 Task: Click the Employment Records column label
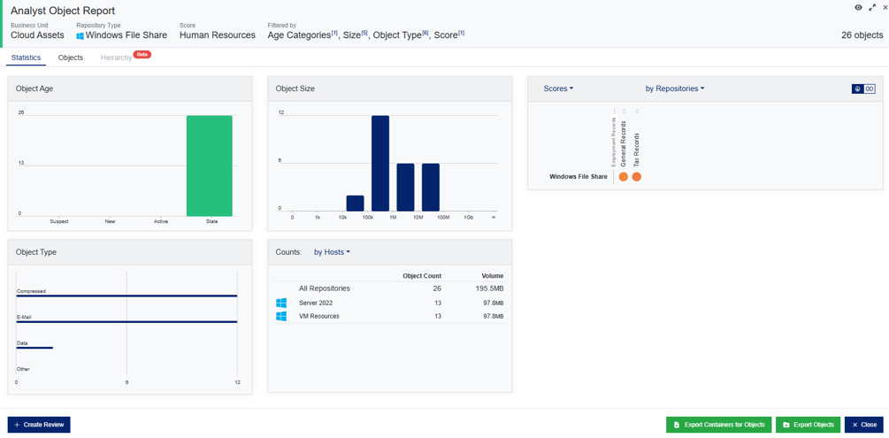[x=613, y=142]
